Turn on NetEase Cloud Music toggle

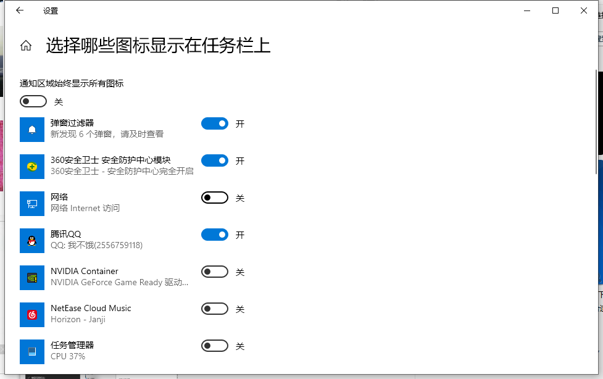click(x=215, y=309)
